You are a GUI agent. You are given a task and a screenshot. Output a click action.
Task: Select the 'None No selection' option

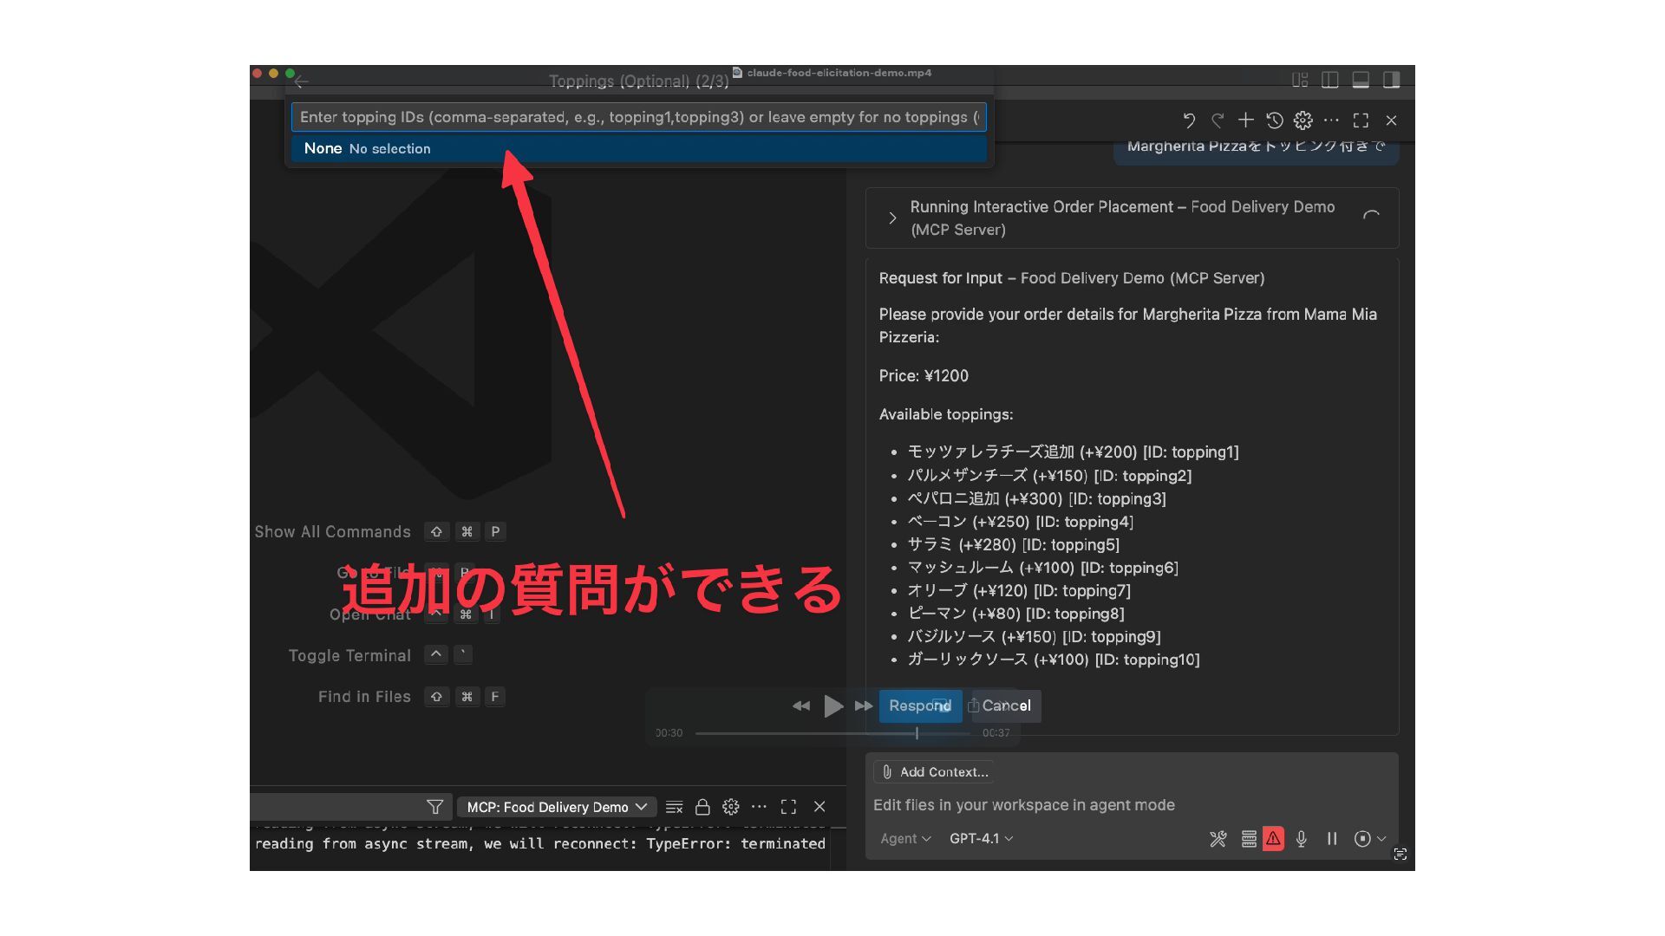pyautogui.click(x=639, y=148)
